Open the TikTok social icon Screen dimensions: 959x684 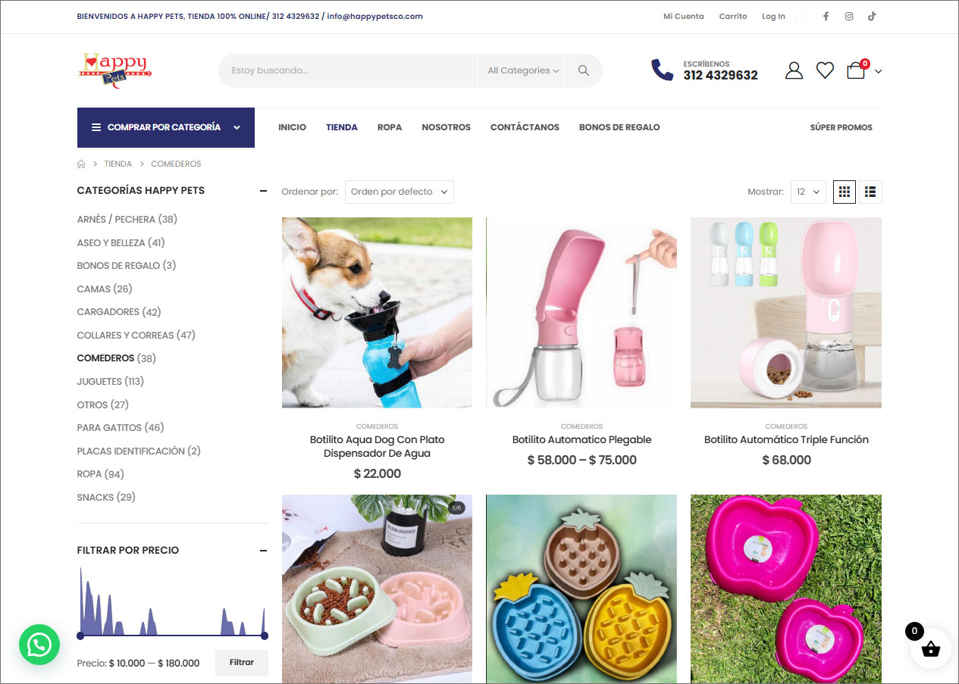click(872, 17)
